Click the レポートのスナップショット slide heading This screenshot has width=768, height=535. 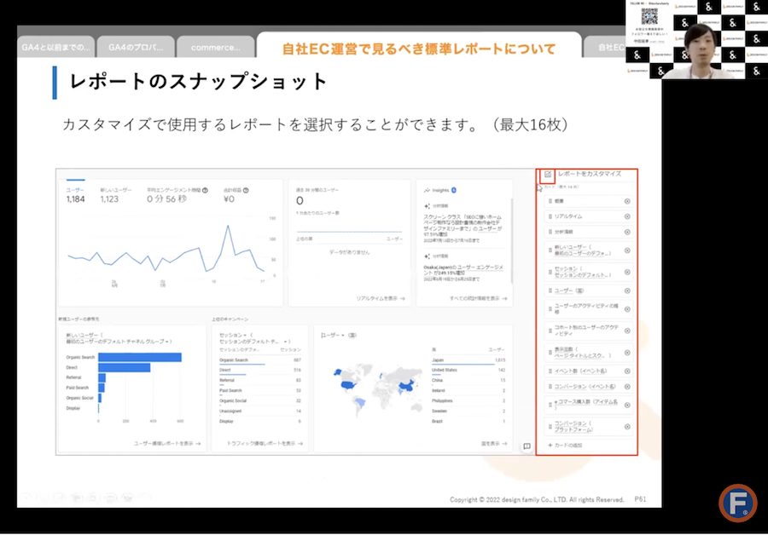(x=199, y=82)
